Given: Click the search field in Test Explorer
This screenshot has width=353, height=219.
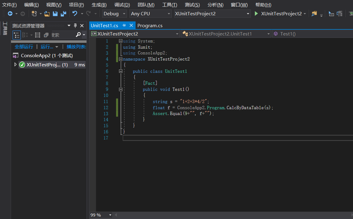Looking at the screenshot, I should coord(63,35).
